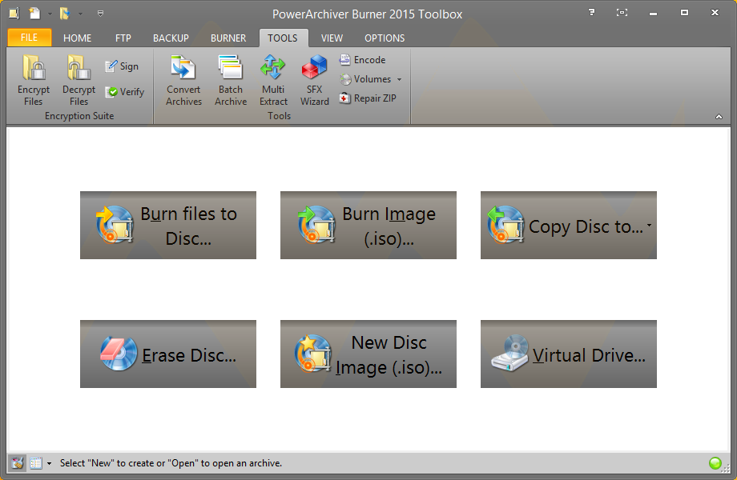The image size is (737, 480).
Task: Click the Volumes tool
Action: (x=365, y=79)
